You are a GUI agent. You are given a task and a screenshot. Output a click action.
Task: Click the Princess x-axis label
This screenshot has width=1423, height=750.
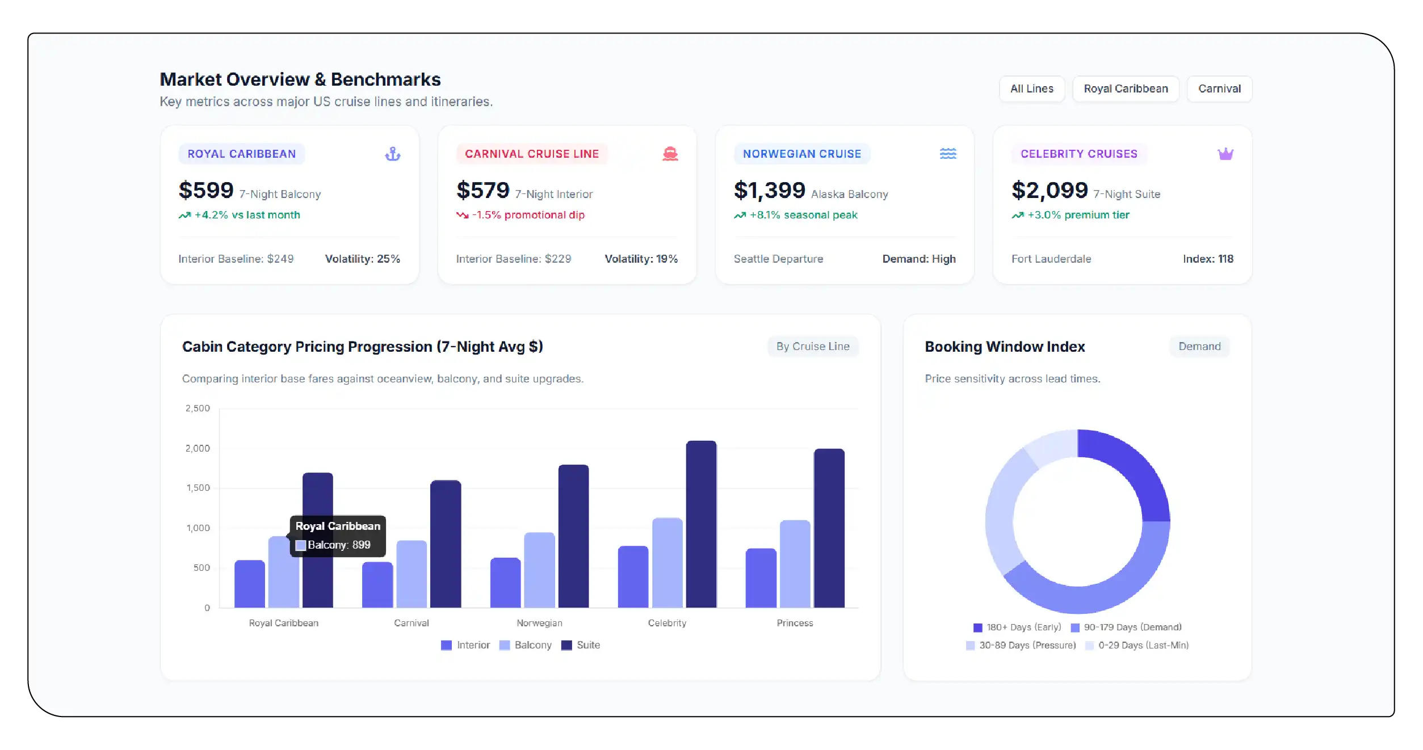pyautogui.click(x=795, y=623)
